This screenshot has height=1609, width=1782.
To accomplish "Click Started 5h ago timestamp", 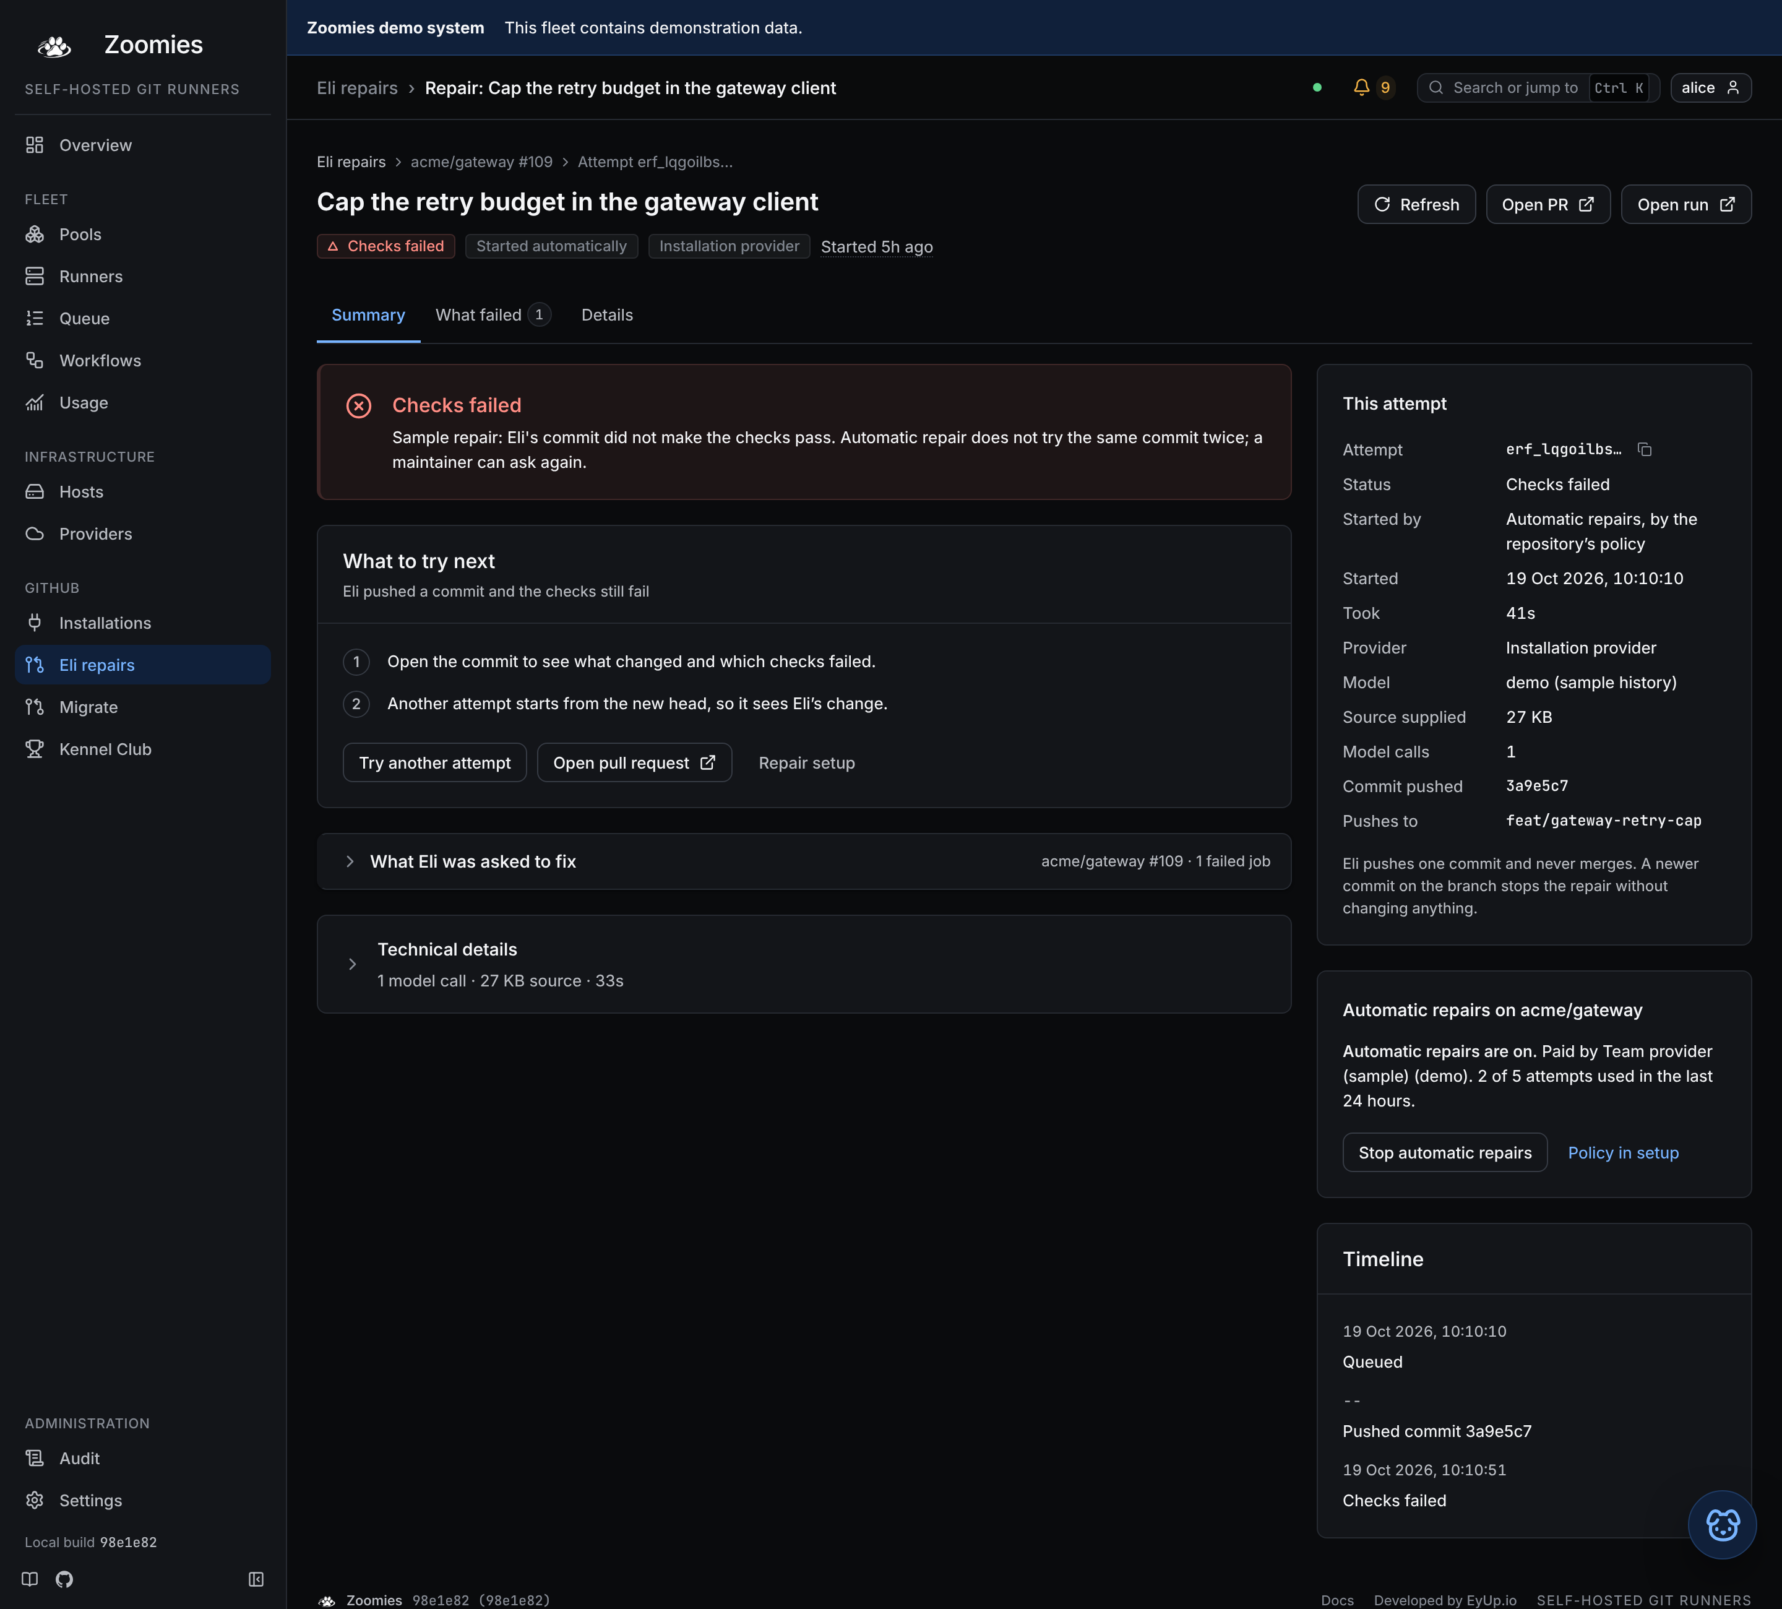I will [876, 247].
